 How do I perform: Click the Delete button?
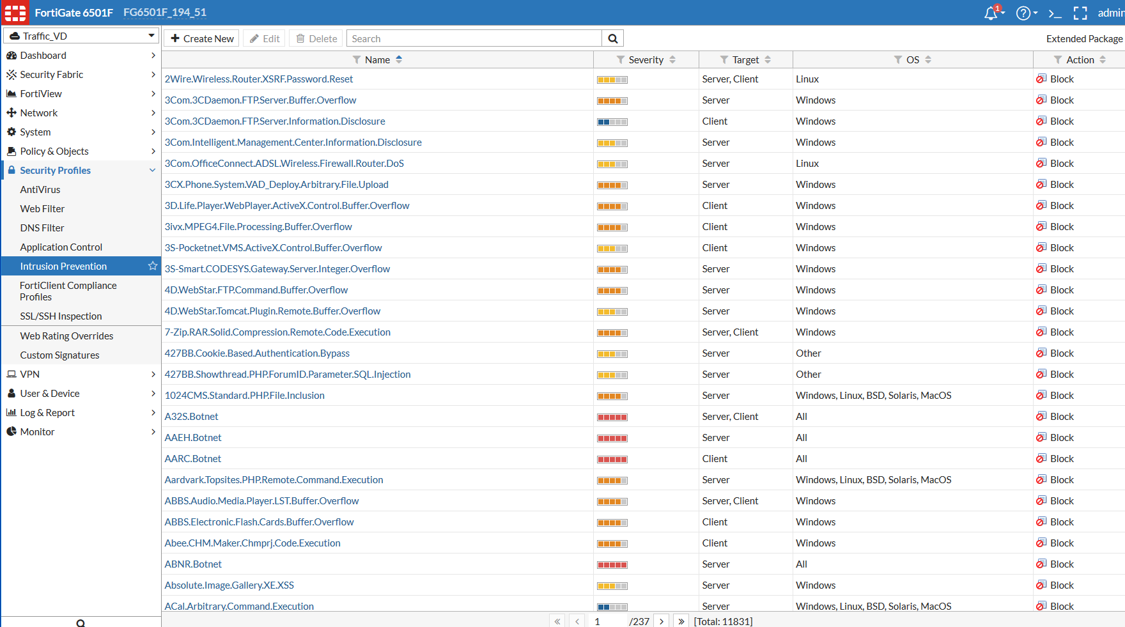click(316, 38)
